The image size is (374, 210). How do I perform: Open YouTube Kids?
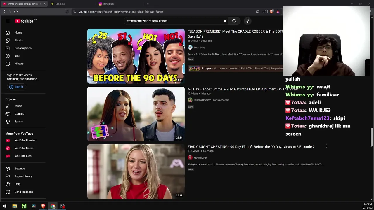23,156
